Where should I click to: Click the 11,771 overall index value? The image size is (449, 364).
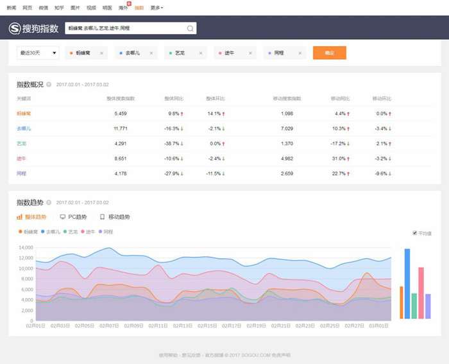121,128
